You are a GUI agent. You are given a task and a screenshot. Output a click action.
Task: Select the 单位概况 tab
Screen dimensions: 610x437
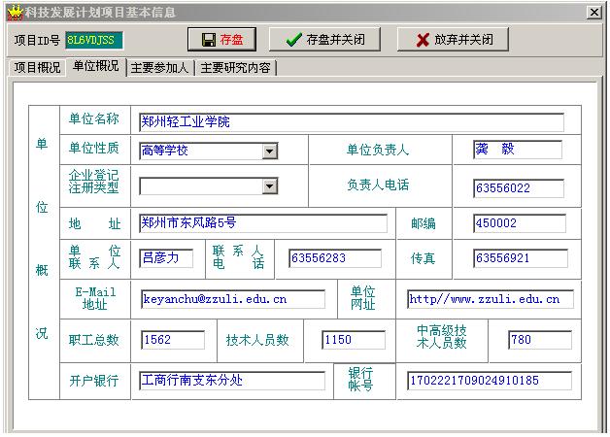click(96, 66)
